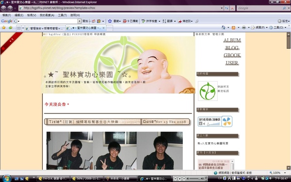Image resolution: width=291 pixels, height=182 pixels.
Task: Open the 編輯(E) menu
Action: click(x=19, y=15)
